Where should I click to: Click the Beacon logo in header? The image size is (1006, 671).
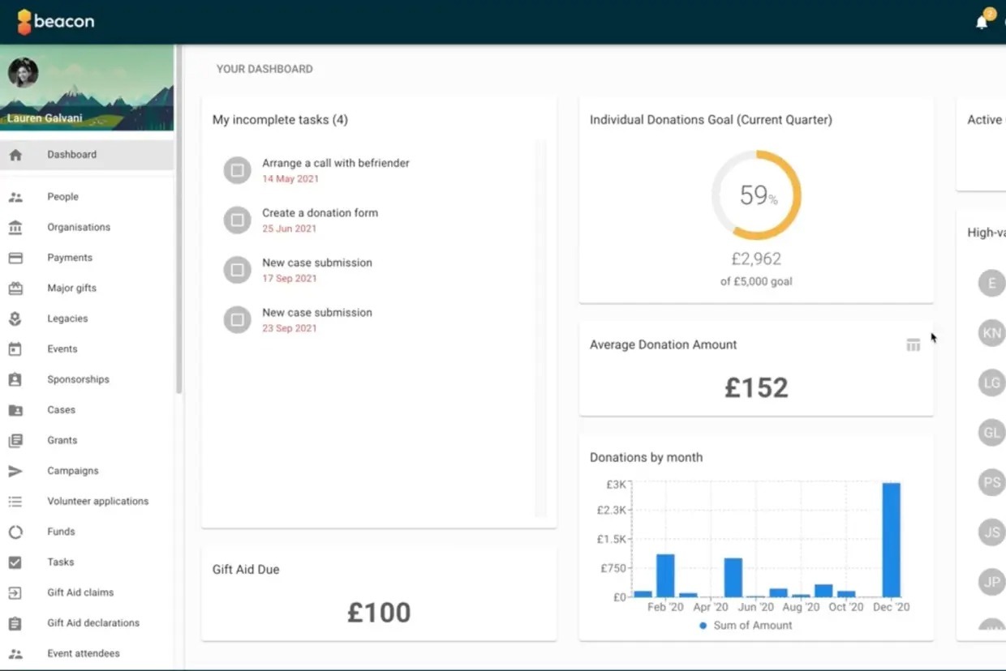56,22
